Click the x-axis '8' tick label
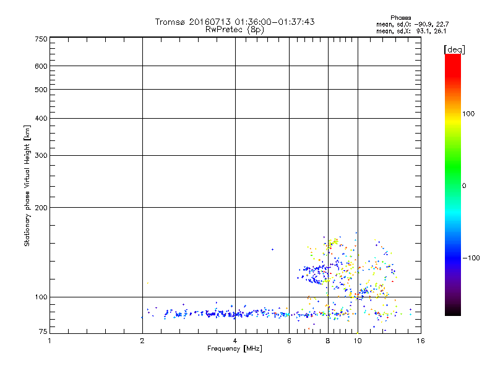The width and height of the screenshot is (495, 371). [x=328, y=341]
